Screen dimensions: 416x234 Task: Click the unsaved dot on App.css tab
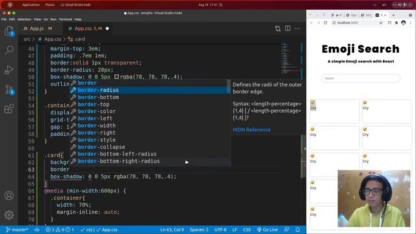coord(107,29)
